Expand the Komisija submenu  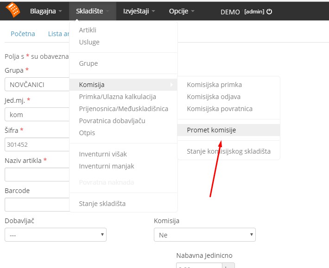pyautogui.click(x=123, y=85)
